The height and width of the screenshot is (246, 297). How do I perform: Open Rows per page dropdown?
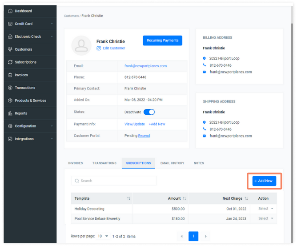103,236
